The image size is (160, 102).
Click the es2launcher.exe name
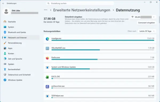click(x=58, y=86)
